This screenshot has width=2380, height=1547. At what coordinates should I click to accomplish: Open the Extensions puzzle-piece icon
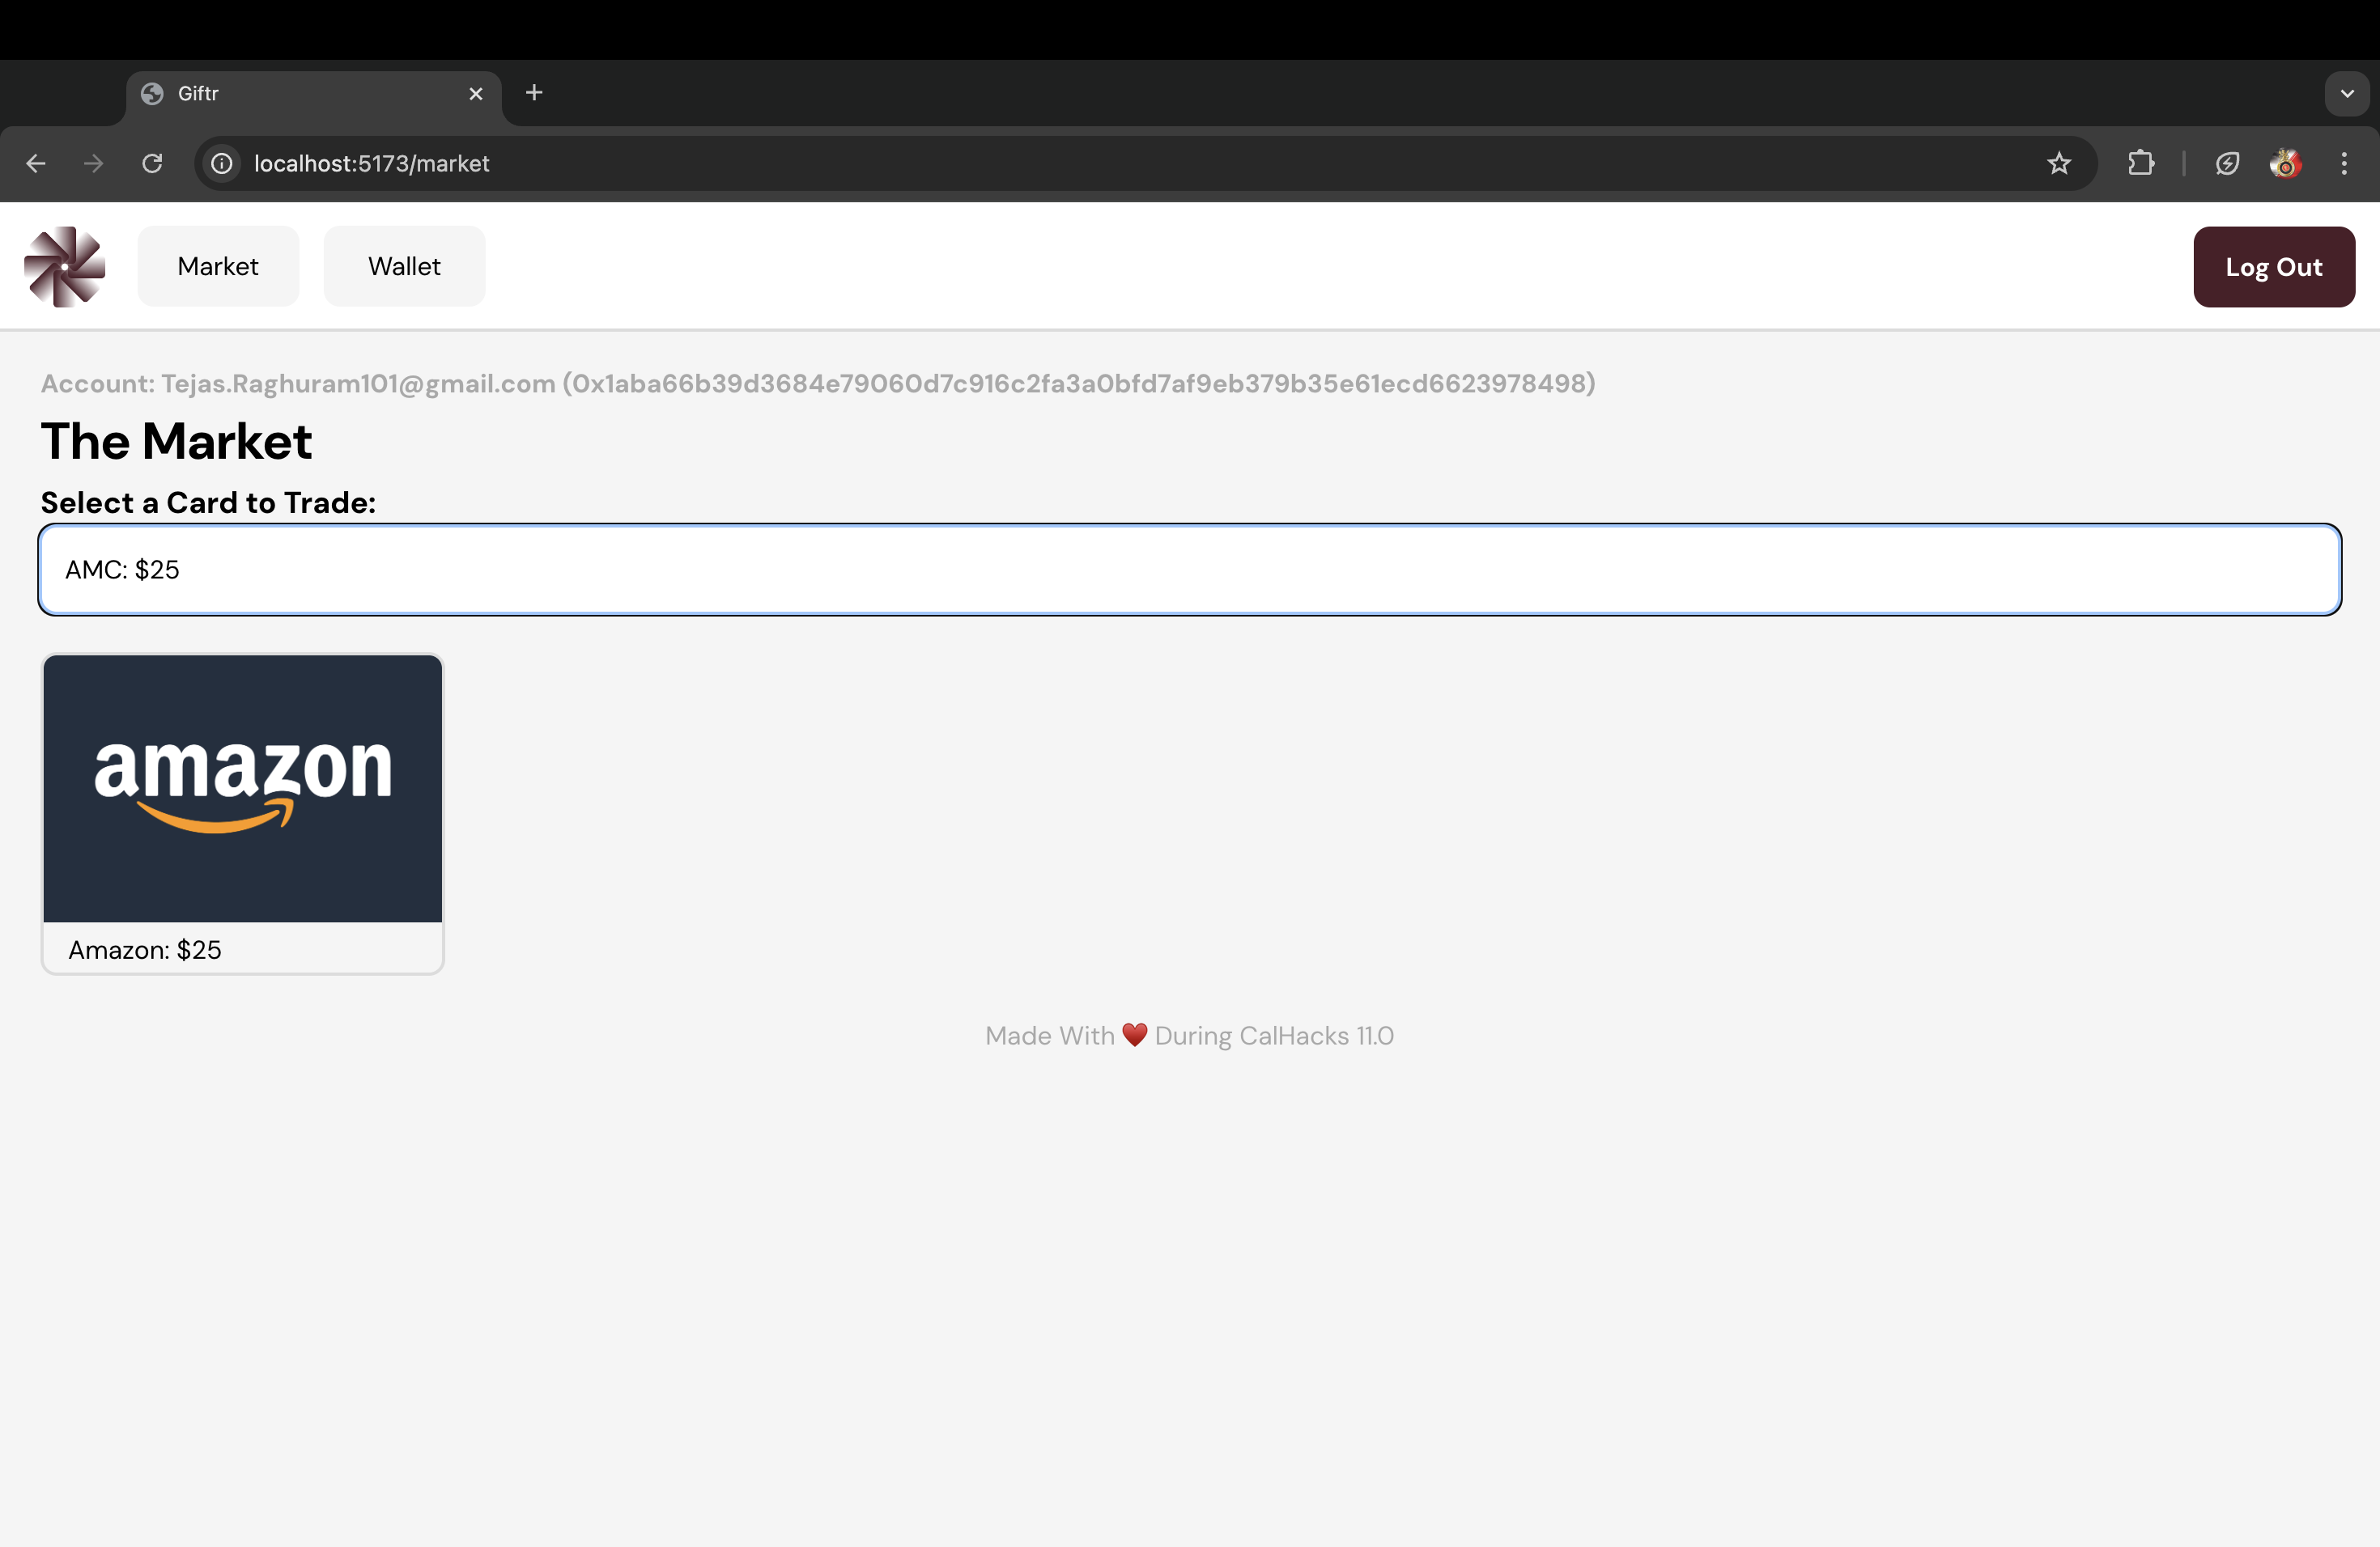tap(2141, 163)
